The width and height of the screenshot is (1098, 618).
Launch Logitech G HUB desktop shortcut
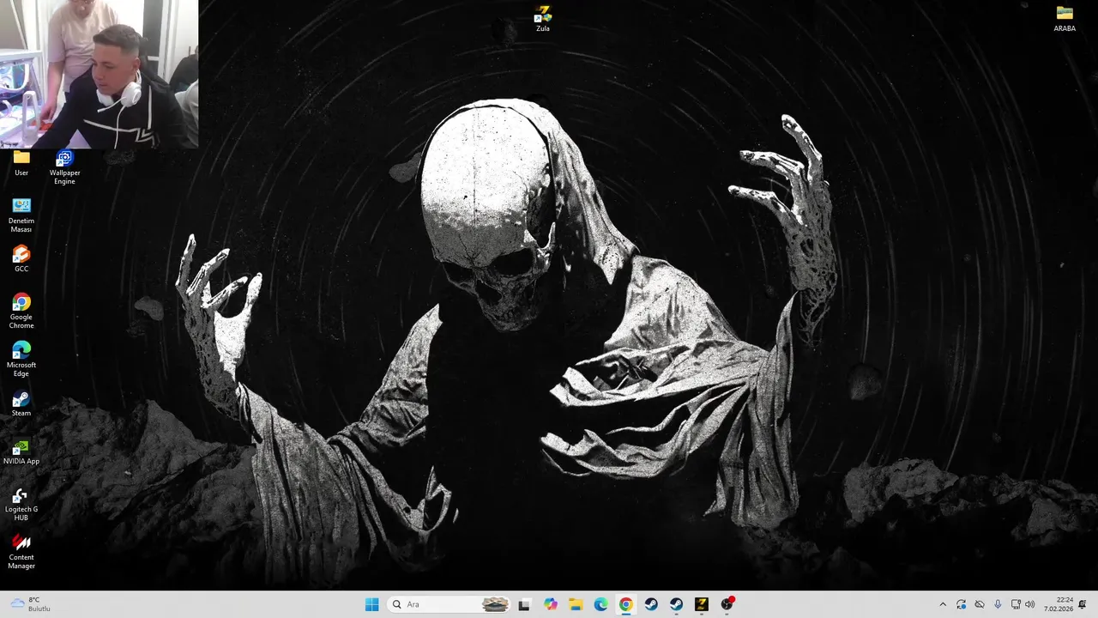[x=21, y=503]
